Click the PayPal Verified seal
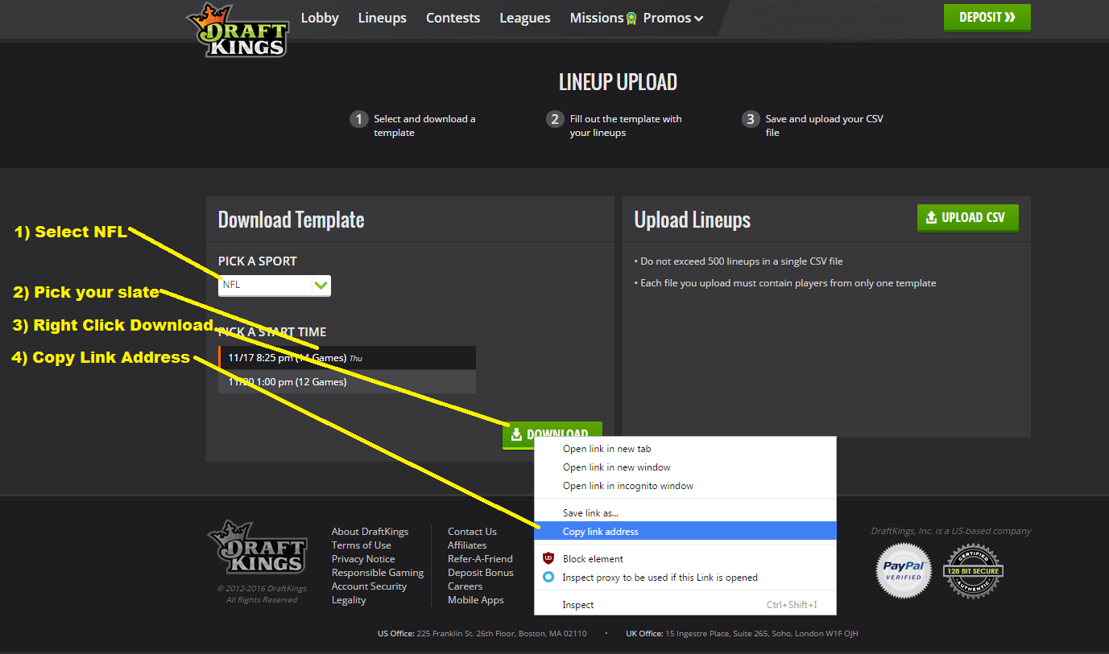 pos(903,571)
